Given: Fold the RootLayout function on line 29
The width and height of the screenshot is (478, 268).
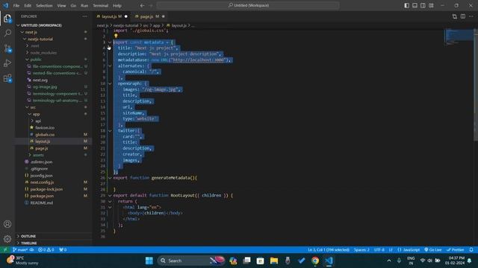Looking at the screenshot, I should coord(110,195).
